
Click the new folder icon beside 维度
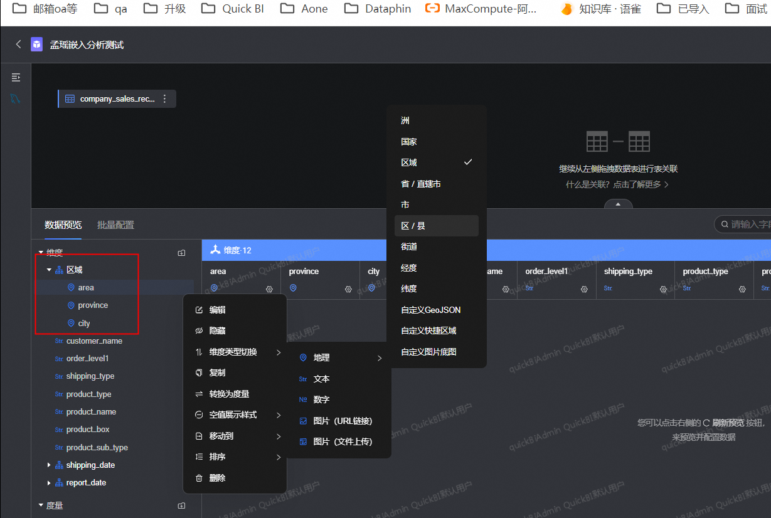(x=181, y=253)
